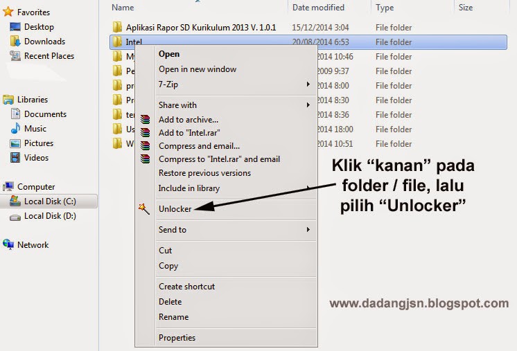Click the Local Disk (C:) drive icon
The width and height of the screenshot is (517, 351).
(x=15, y=201)
